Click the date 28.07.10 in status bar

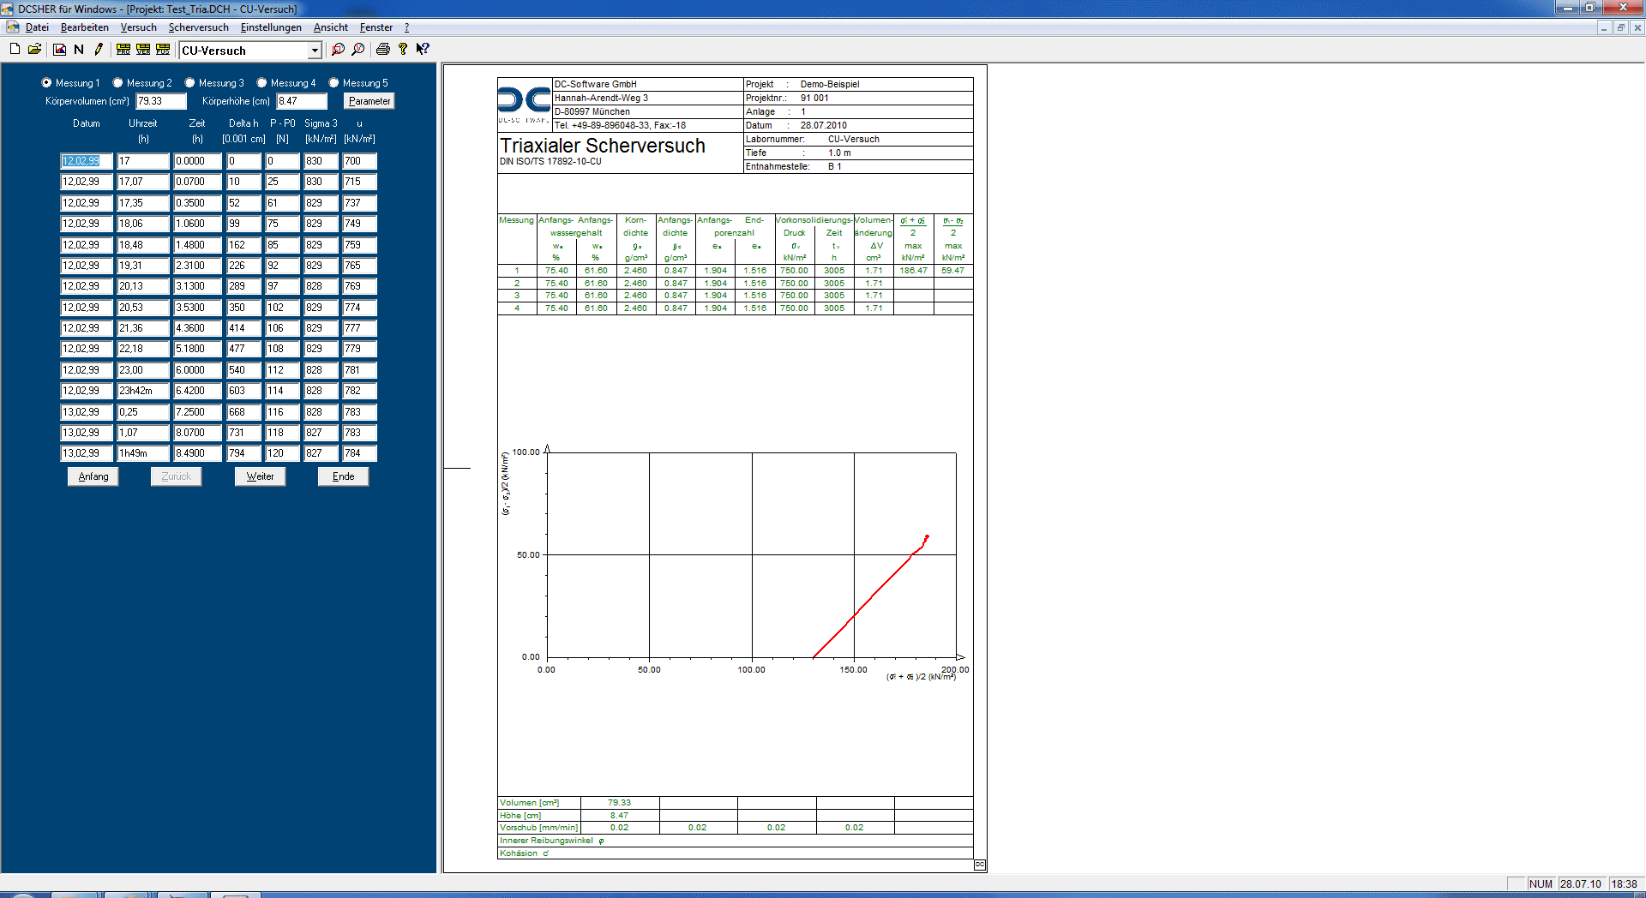(1581, 884)
